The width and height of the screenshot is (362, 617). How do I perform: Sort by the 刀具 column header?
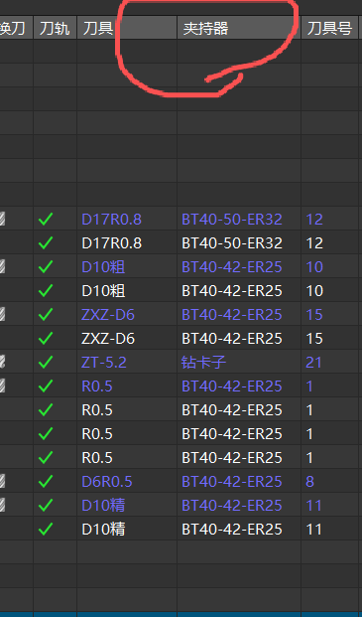coord(127,28)
